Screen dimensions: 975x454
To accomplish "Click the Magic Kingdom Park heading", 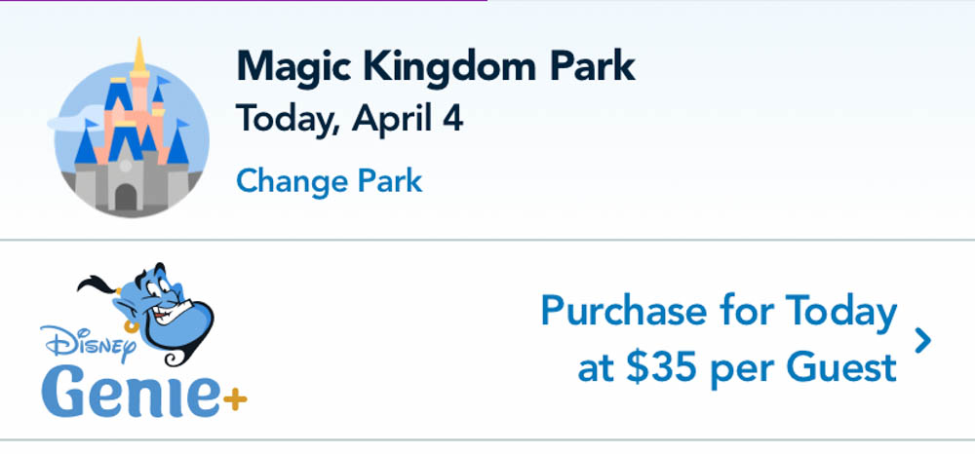I will pos(436,66).
